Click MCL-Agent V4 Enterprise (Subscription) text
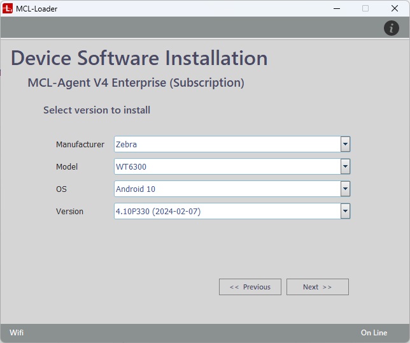 (x=136, y=83)
